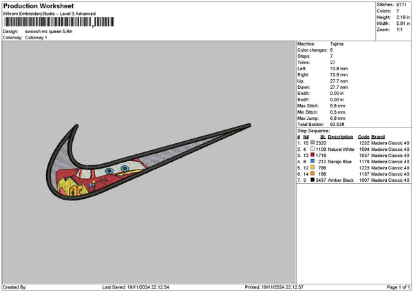Select the Right value 73.8 mm

tap(339, 75)
